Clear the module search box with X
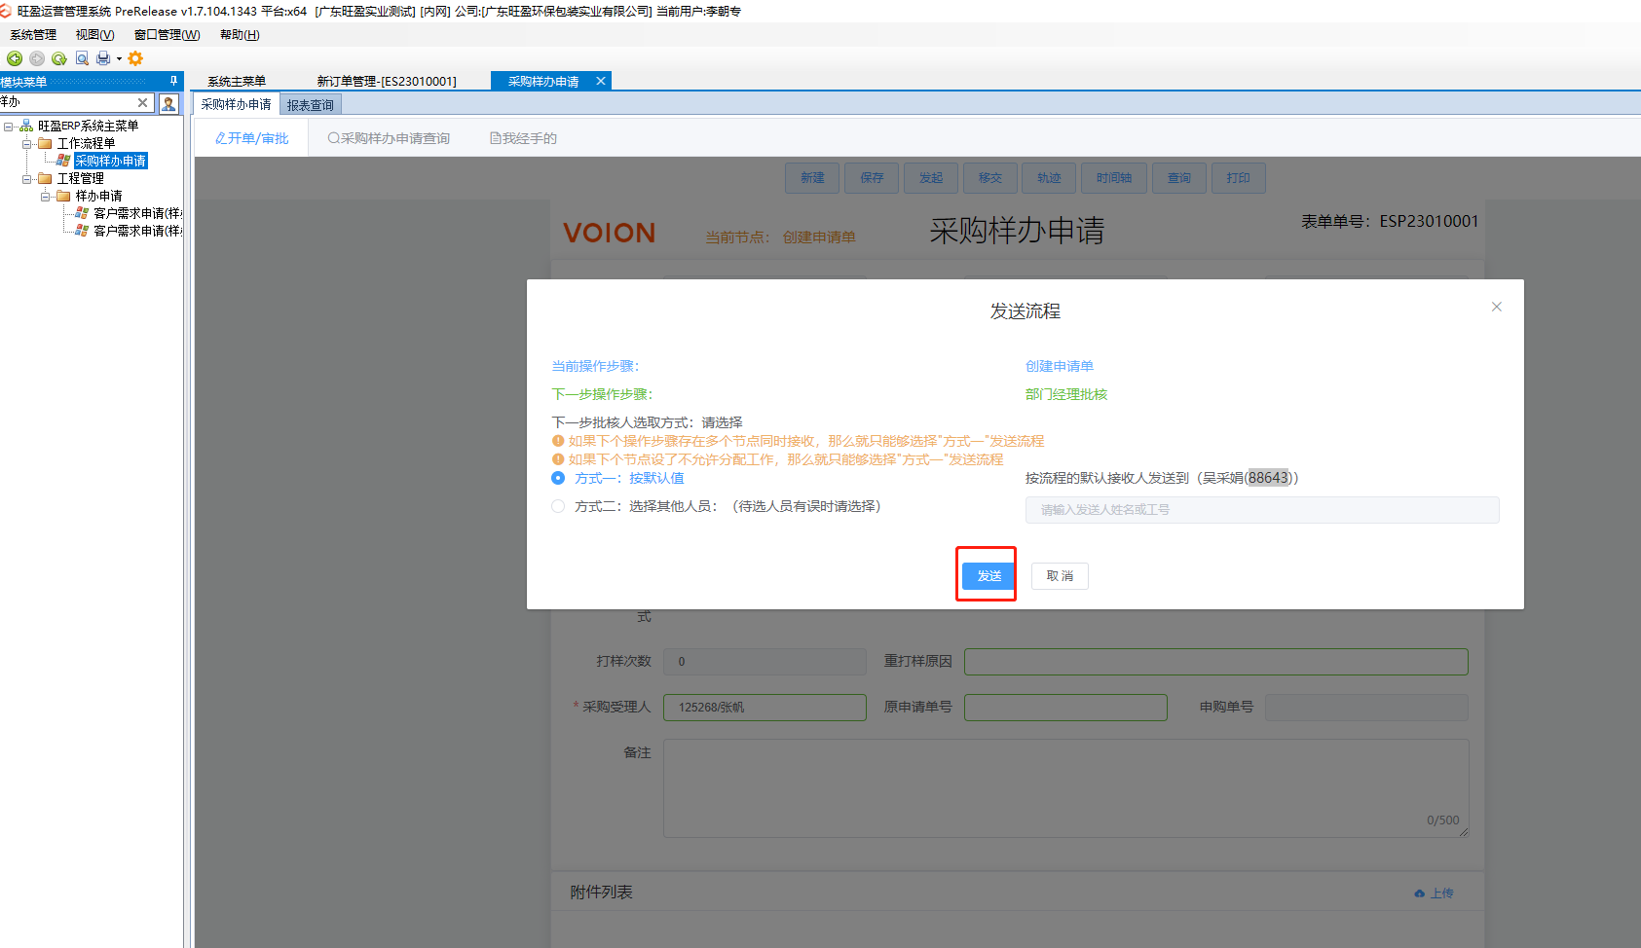This screenshot has width=1641, height=948. (x=142, y=102)
